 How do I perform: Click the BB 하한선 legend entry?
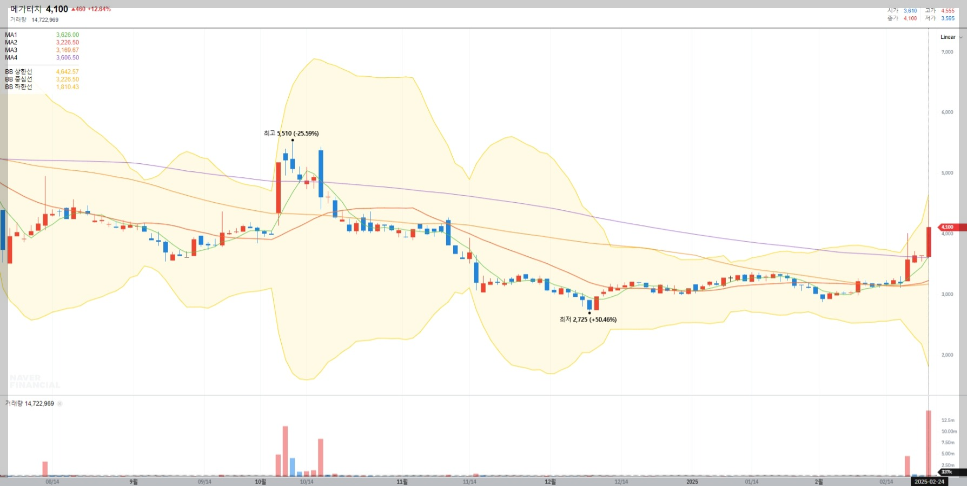[42, 87]
